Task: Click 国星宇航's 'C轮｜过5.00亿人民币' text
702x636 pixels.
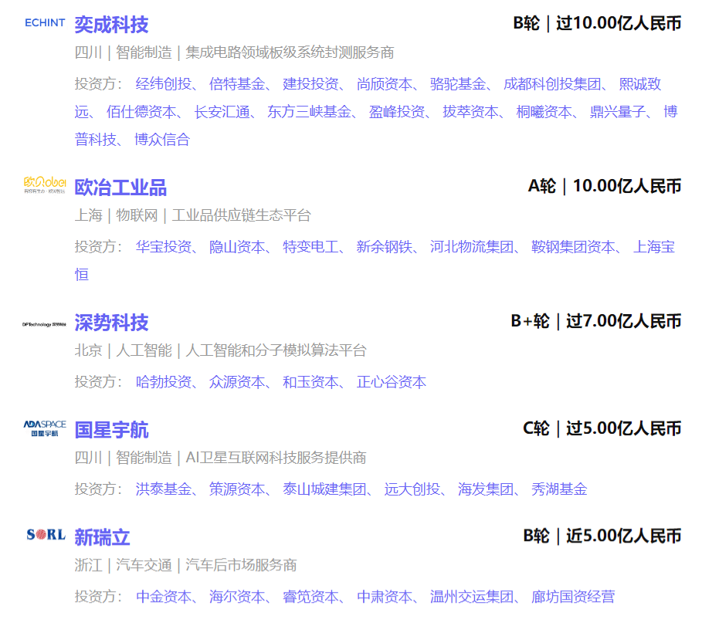Action: (x=602, y=429)
